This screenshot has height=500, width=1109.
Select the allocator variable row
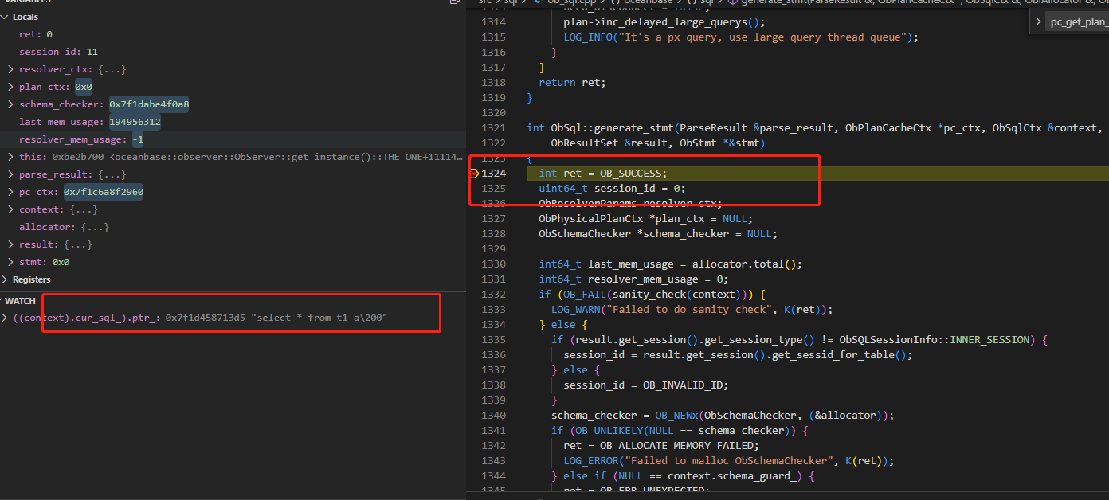click(233, 227)
